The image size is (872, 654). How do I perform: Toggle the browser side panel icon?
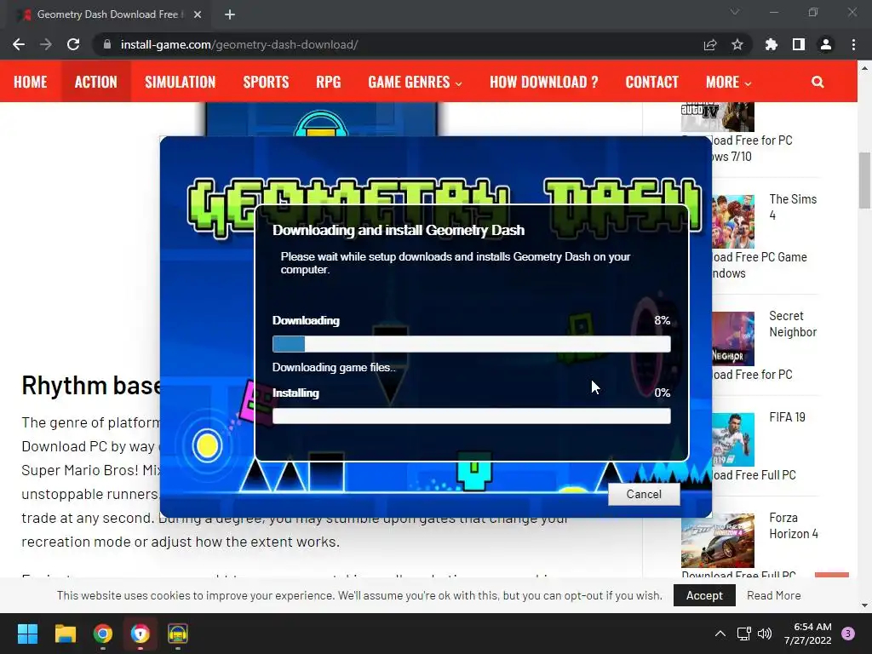(799, 44)
